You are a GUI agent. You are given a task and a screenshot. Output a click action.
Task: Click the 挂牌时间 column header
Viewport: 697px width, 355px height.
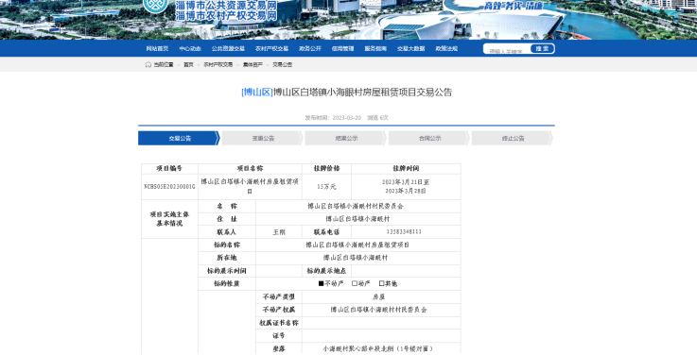(x=406, y=169)
